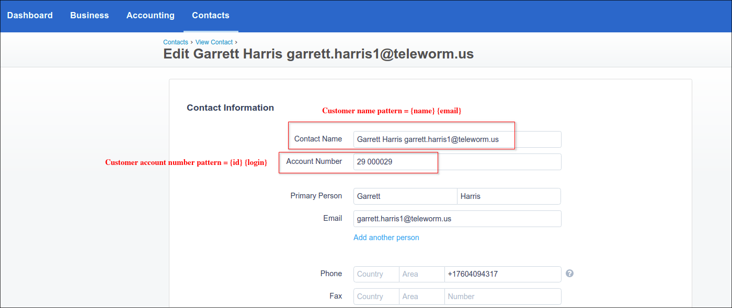Open the Dashboard tab
The image size is (732, 308).
30,16
